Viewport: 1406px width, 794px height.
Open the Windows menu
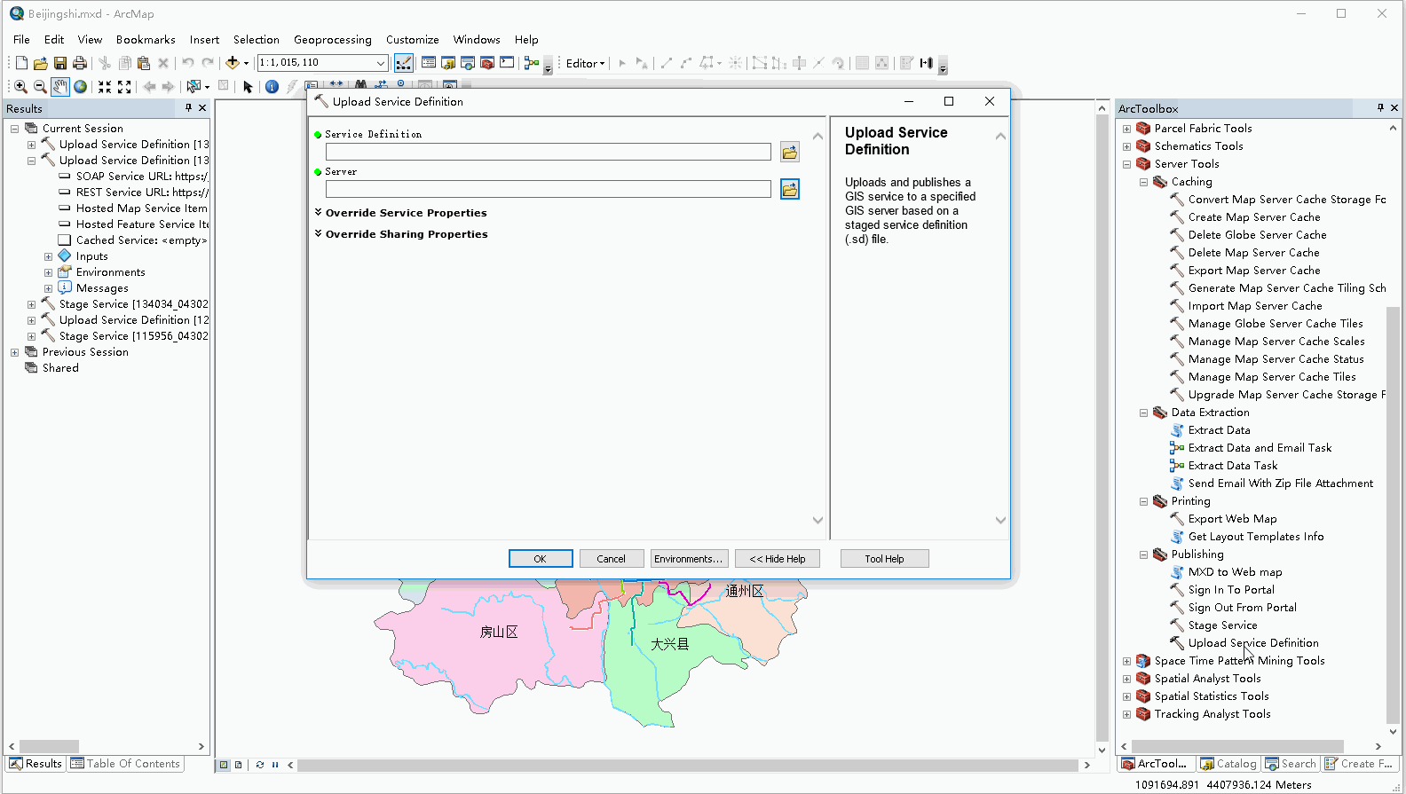[x=477, y=40]
